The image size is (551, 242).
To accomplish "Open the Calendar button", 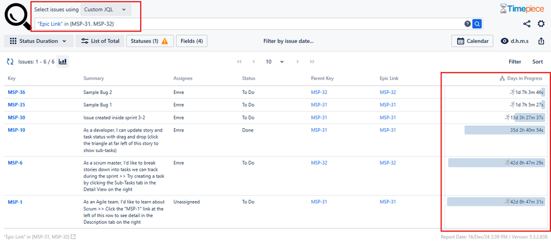I will [x=472, y=41].
